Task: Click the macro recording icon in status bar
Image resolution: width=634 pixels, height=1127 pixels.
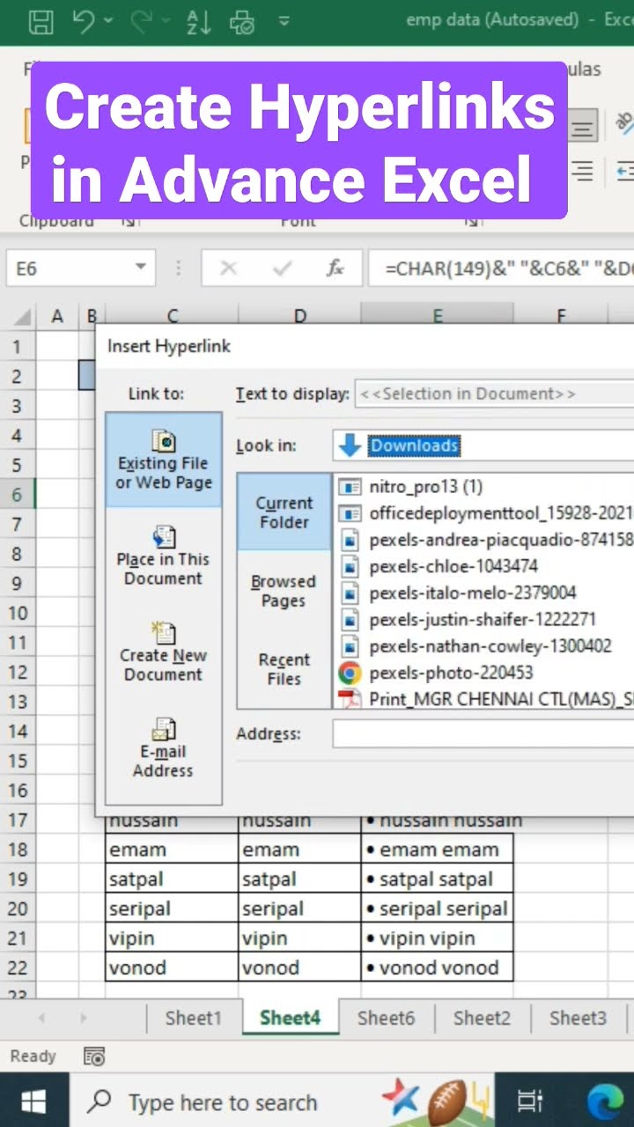Action: 94,1056
